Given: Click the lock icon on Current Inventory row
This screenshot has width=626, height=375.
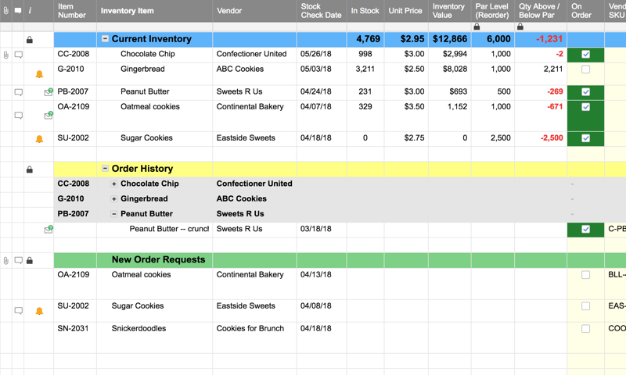Looking at the screenshot, I should [x=30, y=40].
